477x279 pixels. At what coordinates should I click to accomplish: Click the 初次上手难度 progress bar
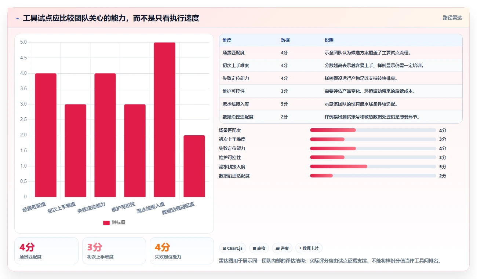click(373, 139)
